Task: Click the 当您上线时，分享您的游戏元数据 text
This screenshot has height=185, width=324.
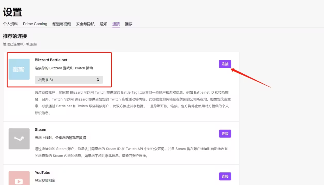Action: [x=60, y=138]
